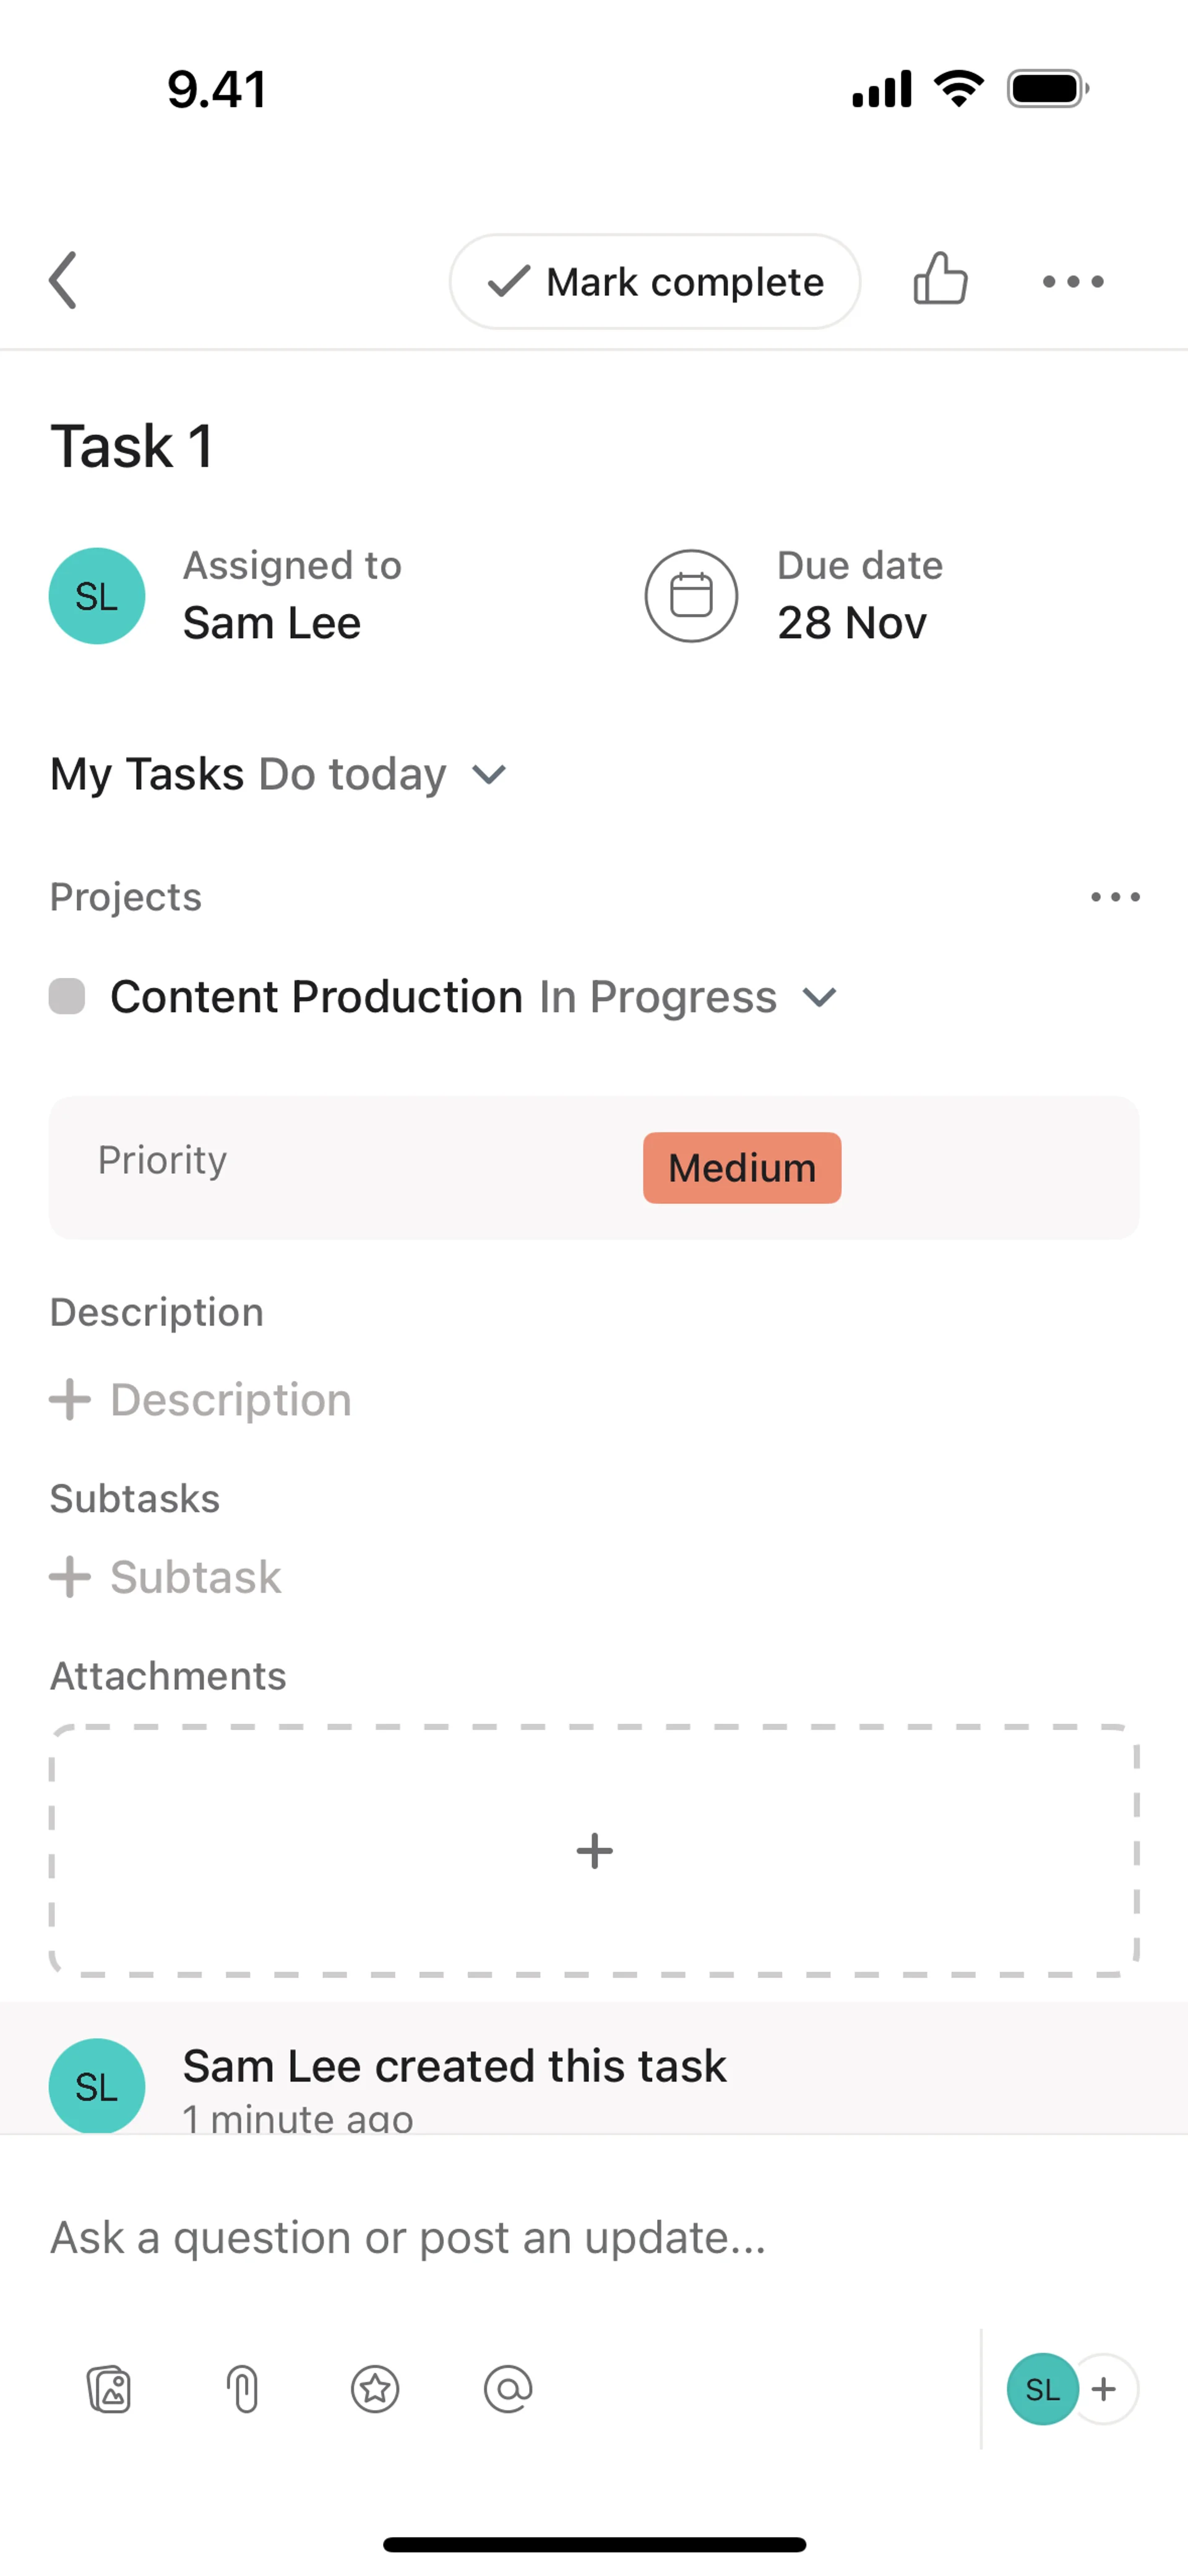1188x2576 pixels.
Task: Tap the due date calendar icon
Action: coord(691,596)
